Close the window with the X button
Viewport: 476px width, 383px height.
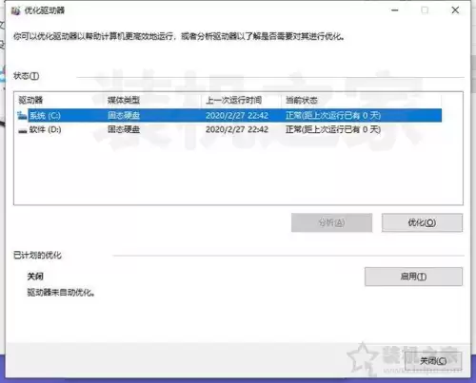pos(455,10)
